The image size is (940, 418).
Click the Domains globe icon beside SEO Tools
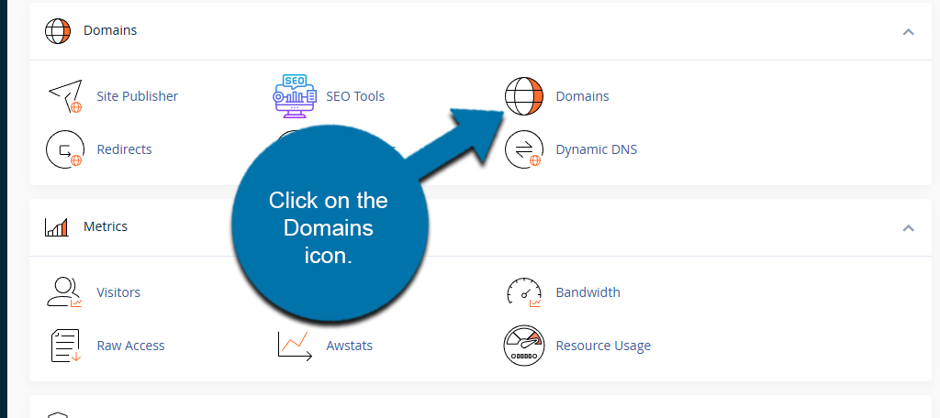click(524, 96)
